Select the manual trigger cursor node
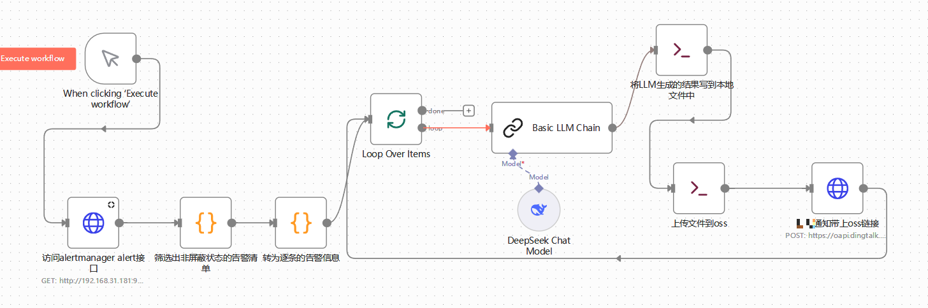928x308 pixels. [x=110, y=59]
